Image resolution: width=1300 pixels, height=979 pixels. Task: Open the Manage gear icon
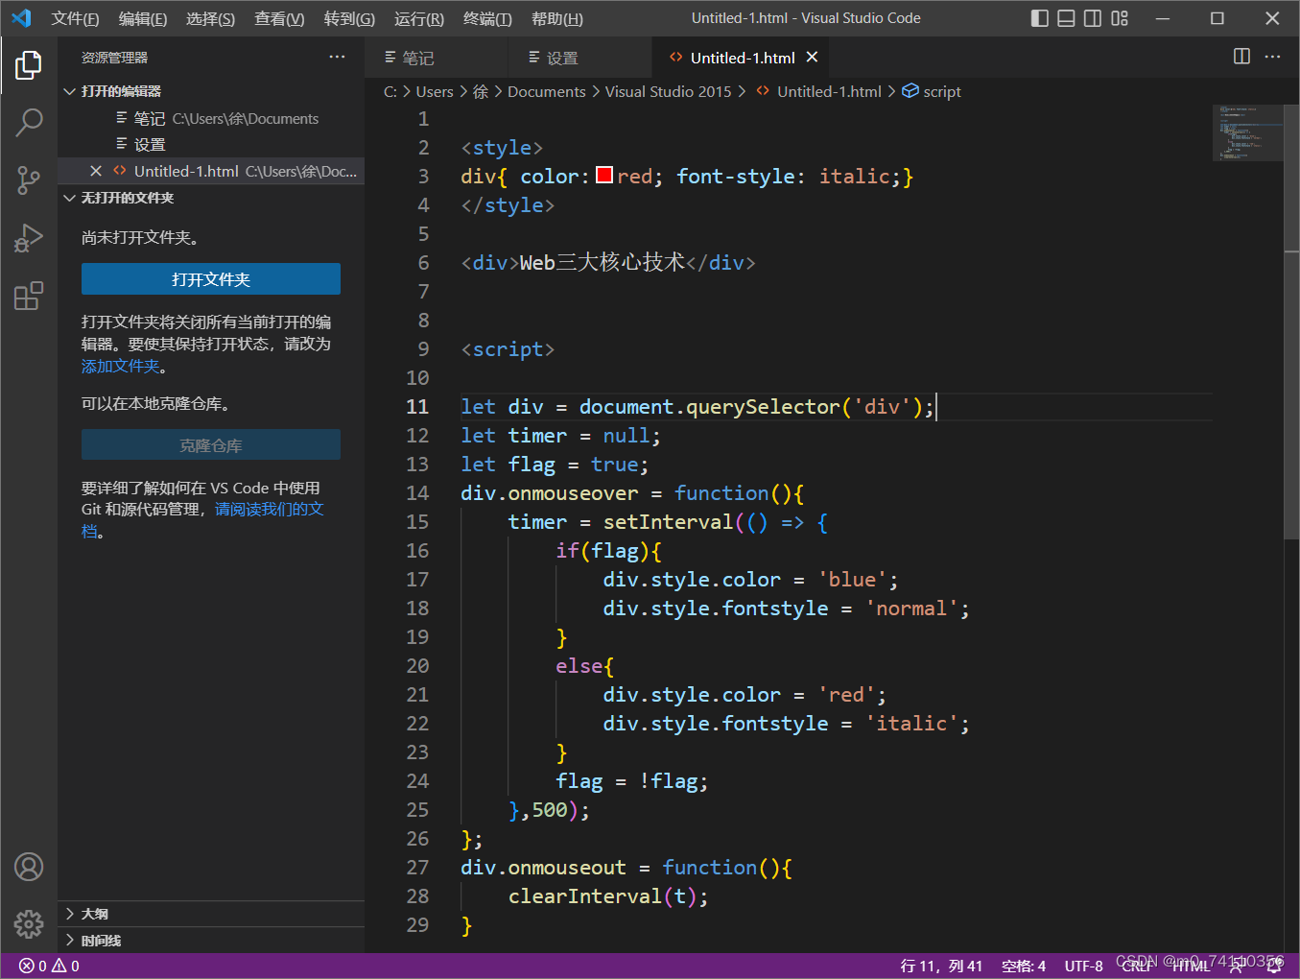29,924
